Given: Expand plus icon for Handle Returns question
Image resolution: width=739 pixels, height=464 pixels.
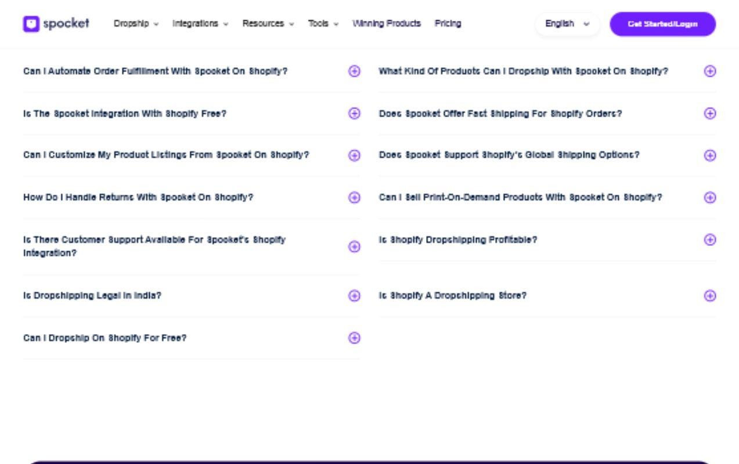Looking at the screenshot, I should [354, 198].
